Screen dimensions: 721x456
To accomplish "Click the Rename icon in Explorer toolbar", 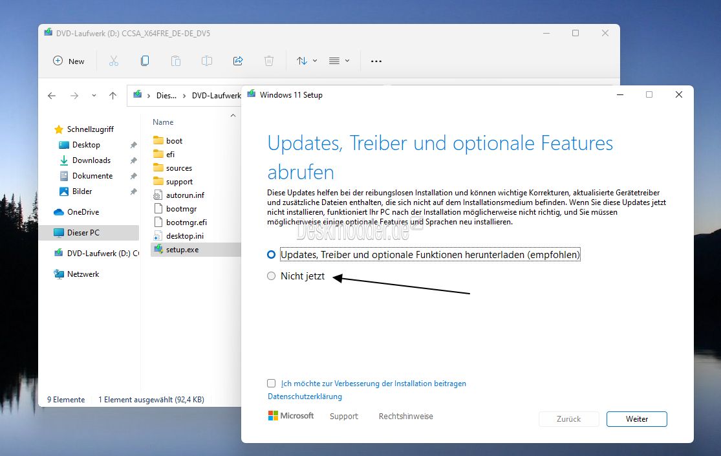I will 207,61.
